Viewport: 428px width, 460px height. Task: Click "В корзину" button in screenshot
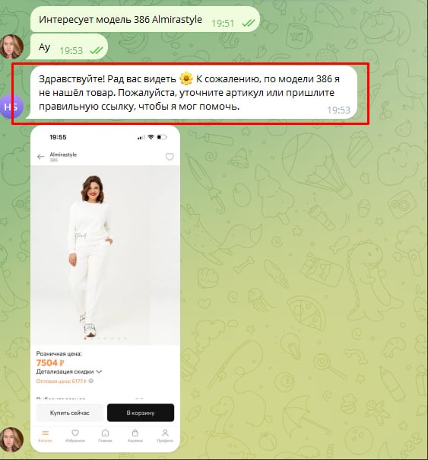click(141, 413)
